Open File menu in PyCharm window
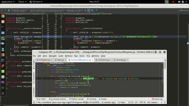Viewport: 189px width, 106px height. coord(34,56)
